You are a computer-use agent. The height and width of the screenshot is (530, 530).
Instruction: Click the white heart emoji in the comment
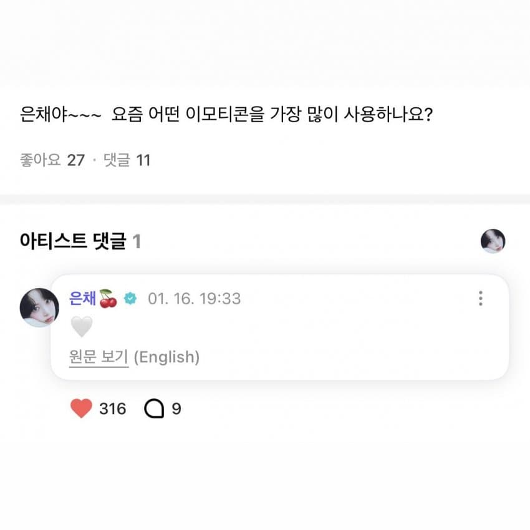(x=82, y=326)
